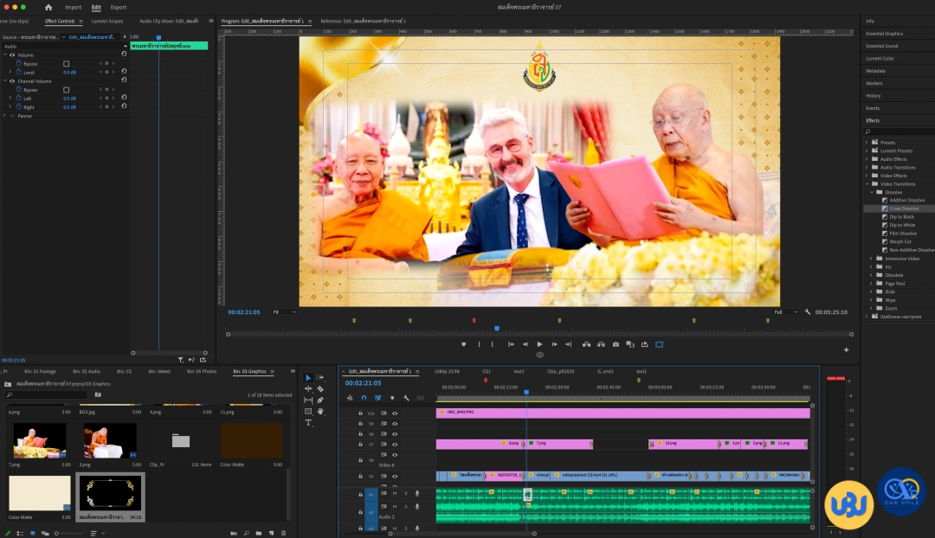
Task: Open the Essential Graphics panel
Action: pyautogui.click(x=884, y=34)
